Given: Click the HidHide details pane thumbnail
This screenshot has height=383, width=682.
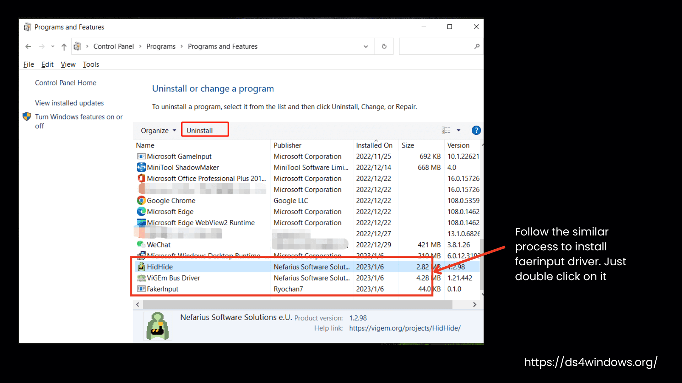Looking at the screenshot, I should pos(158,326).
